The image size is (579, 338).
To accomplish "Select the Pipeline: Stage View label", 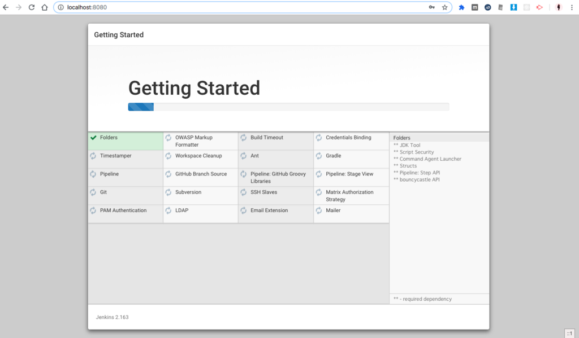I will (x=349, y=174).
